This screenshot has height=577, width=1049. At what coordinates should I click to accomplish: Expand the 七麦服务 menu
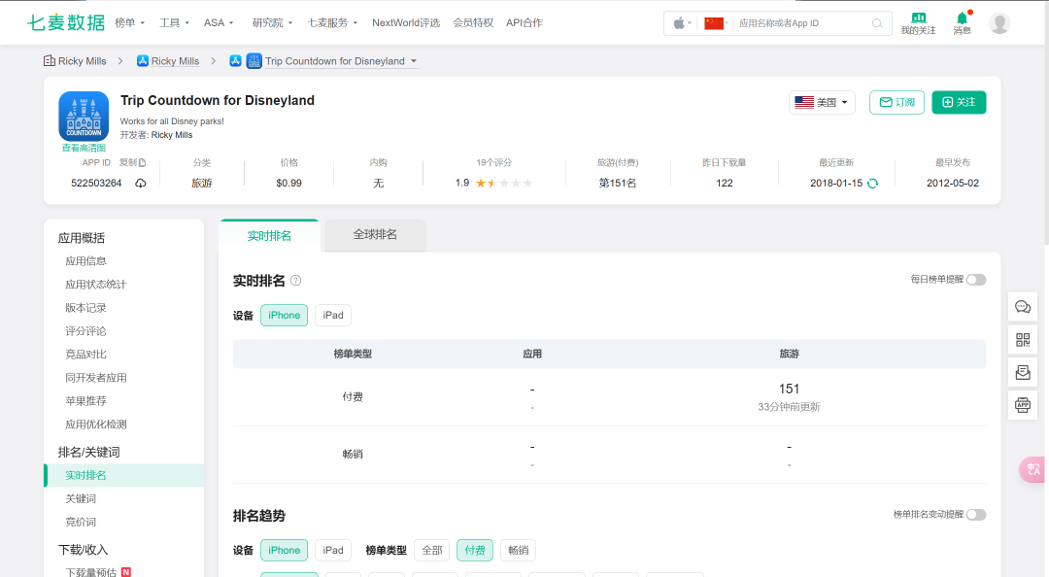(332, 22)
